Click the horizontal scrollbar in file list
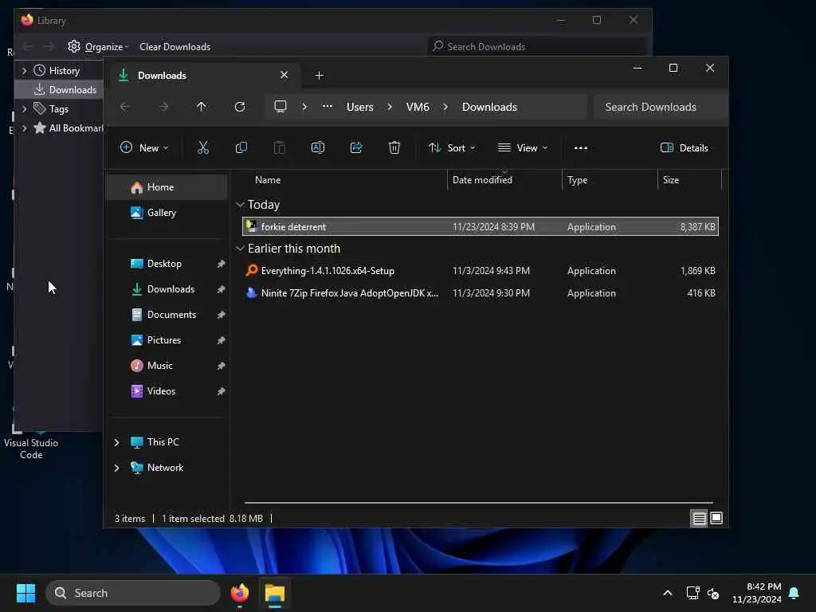The width and height of the screenshot is (816, 612). click(478, 503)
